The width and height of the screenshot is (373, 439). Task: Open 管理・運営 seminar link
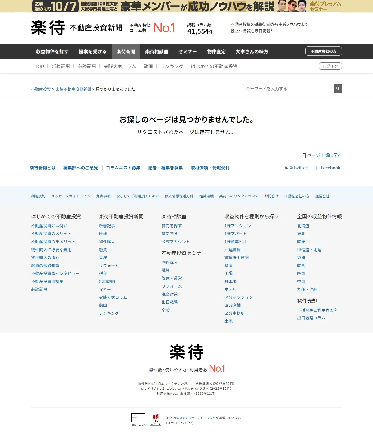[172, 278]
